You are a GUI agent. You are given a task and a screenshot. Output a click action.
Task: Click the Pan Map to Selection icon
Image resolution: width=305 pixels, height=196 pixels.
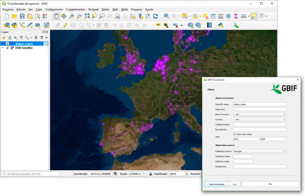point(64,16)
